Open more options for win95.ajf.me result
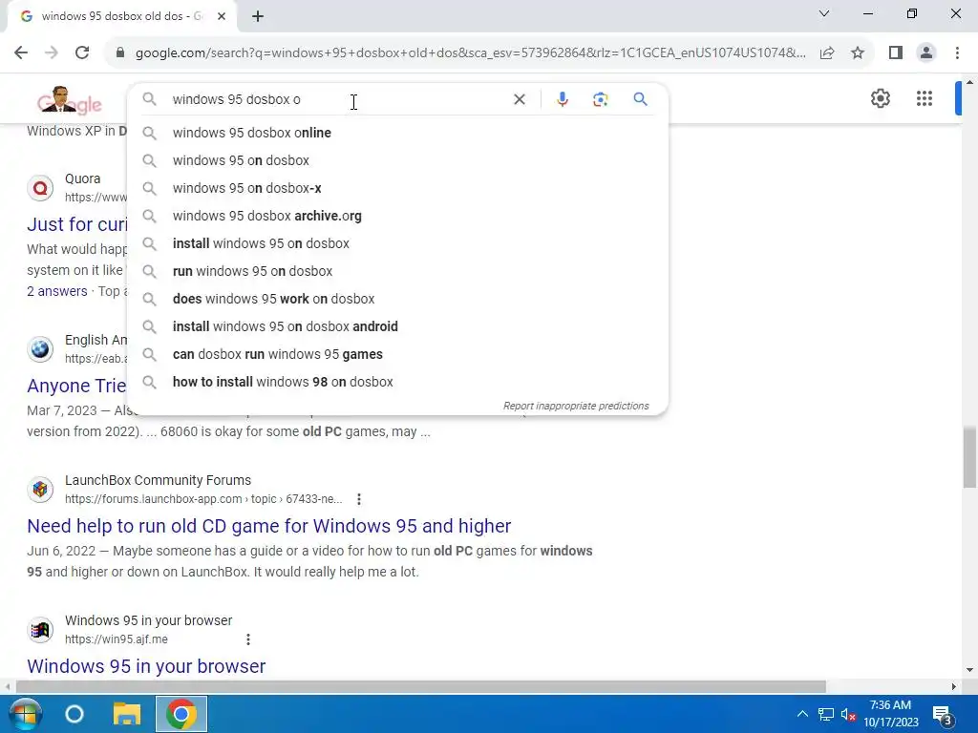978x733 pixels. point(248,639)
